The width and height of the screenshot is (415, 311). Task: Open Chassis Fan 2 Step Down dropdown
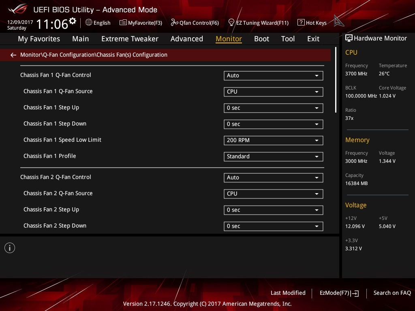click(x=273, y=226)
